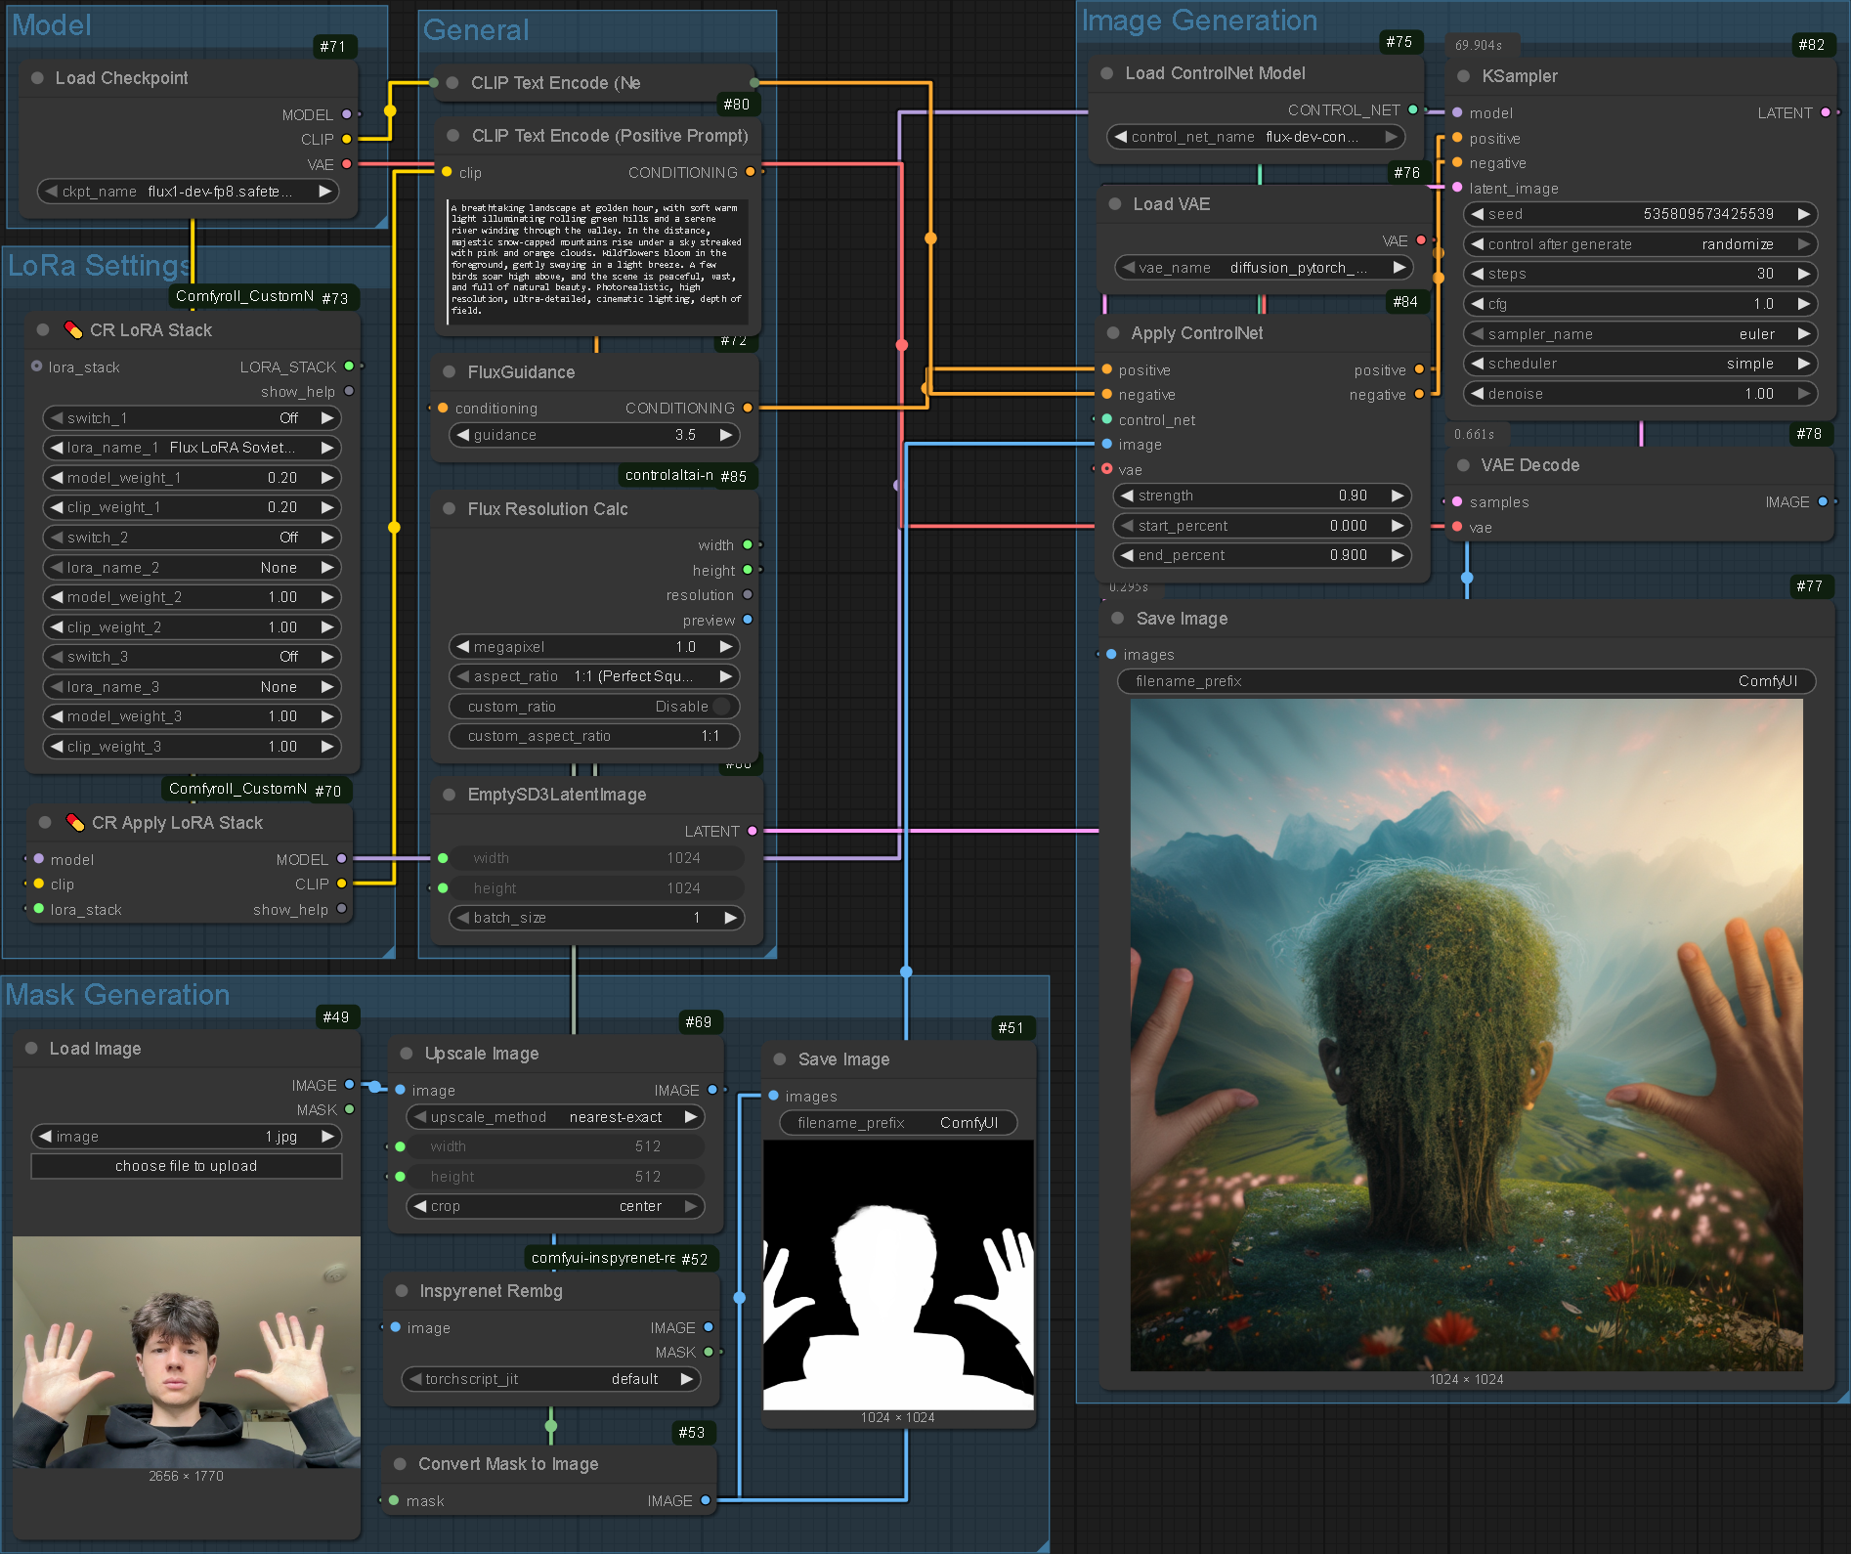
Task: Click the preview output port on Flux Resolution Calc
Action: click(748, 620)
